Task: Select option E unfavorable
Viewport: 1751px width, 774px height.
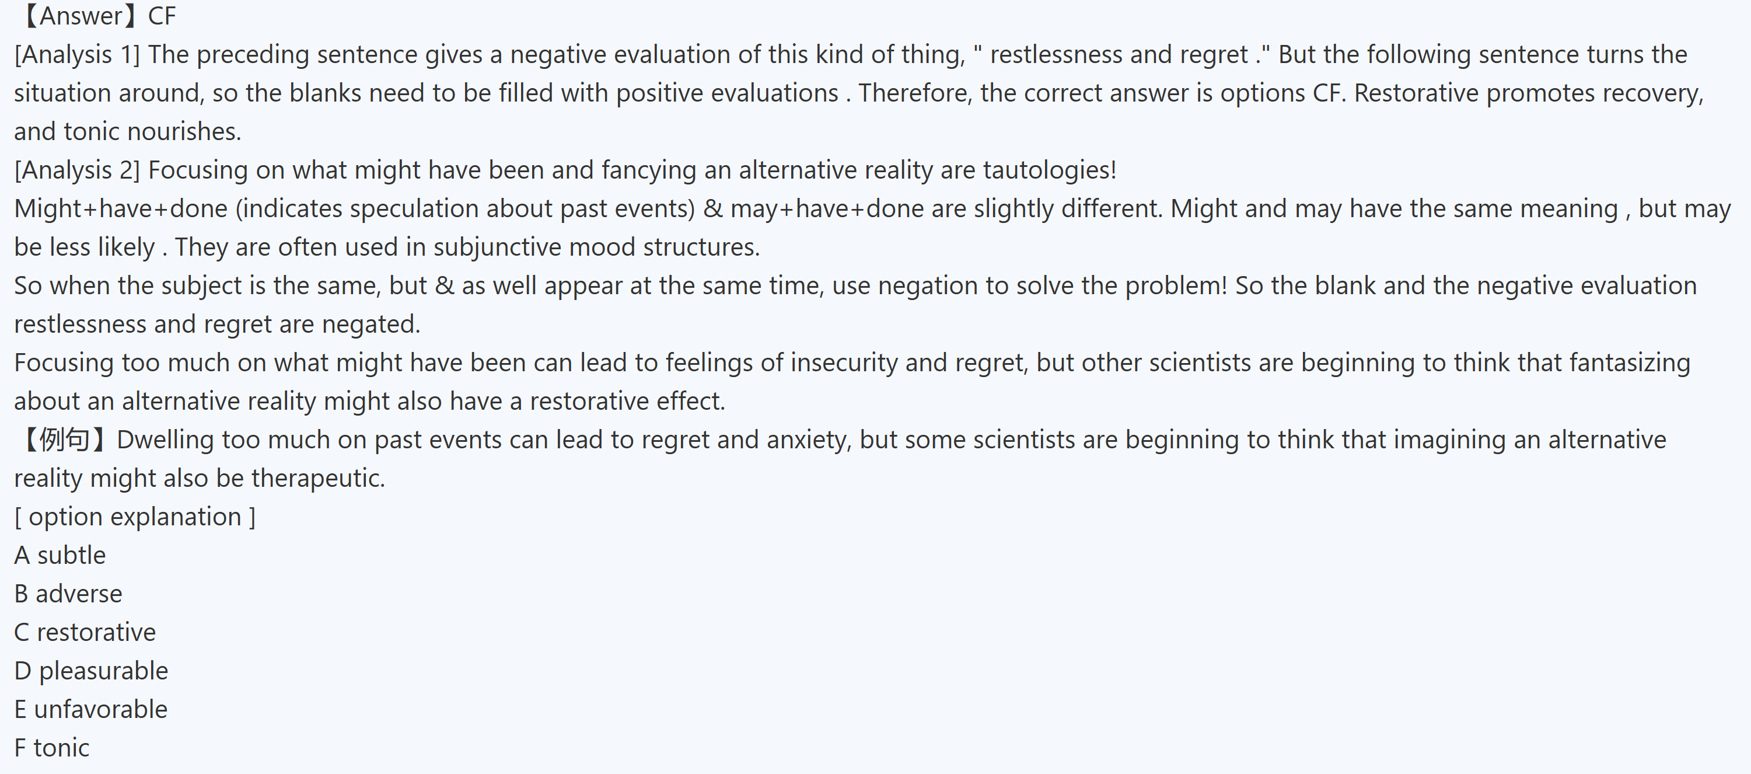Action: [90, 709]
